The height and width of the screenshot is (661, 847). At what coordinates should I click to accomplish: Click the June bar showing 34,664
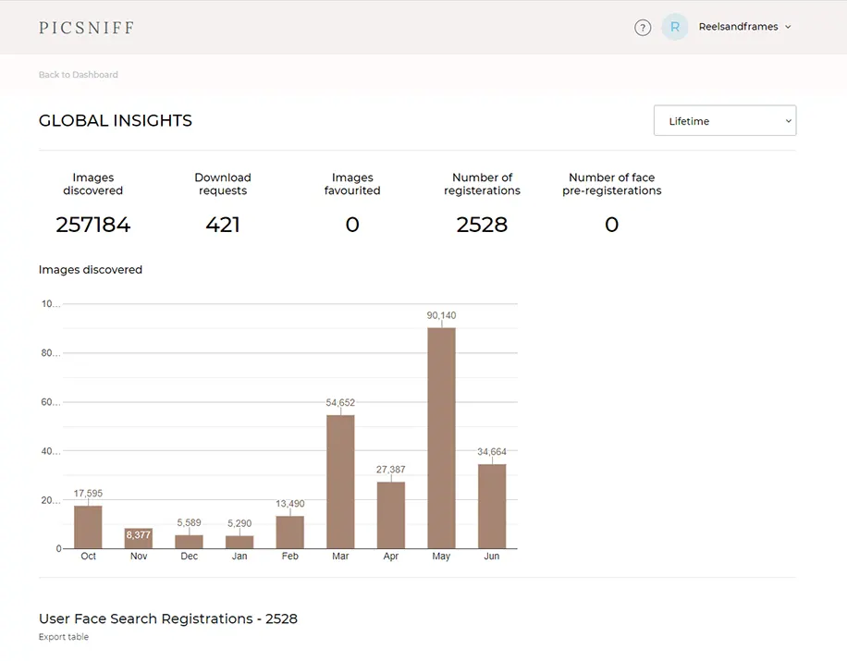(492, 506)
